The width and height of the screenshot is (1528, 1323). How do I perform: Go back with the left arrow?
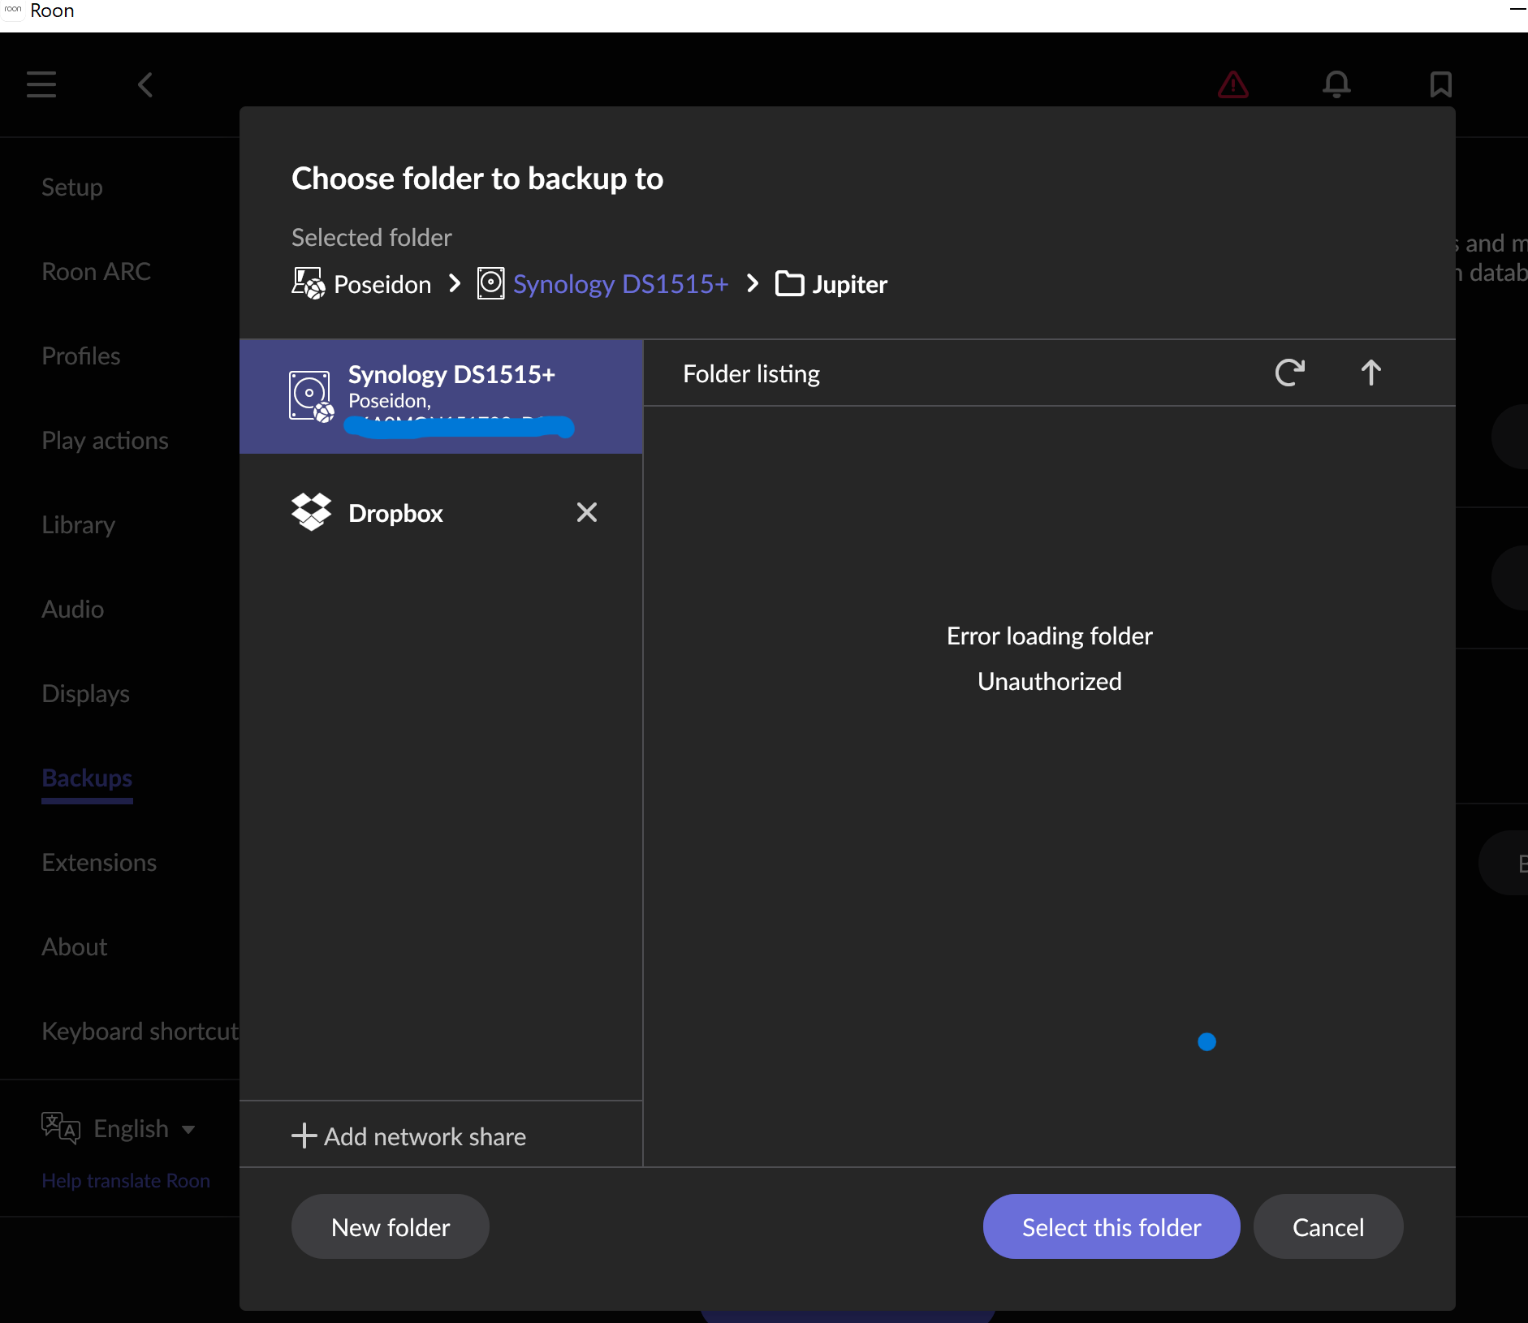pyautogui.click(x=145, y=84)
